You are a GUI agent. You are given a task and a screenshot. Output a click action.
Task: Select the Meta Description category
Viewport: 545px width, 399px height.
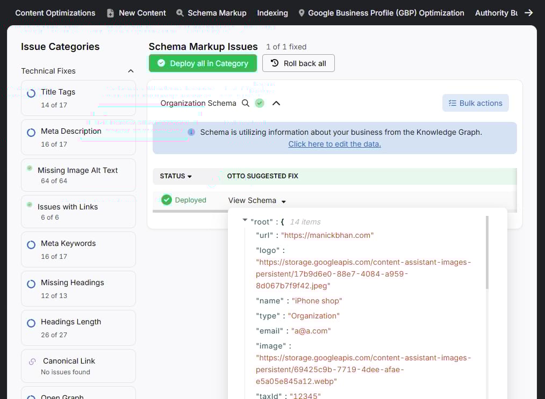(78, 137)
